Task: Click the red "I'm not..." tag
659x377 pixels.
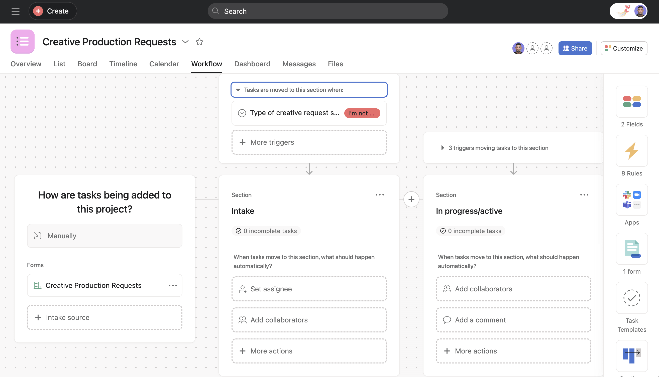Action: pyautogui.click(x=362, y=113)
